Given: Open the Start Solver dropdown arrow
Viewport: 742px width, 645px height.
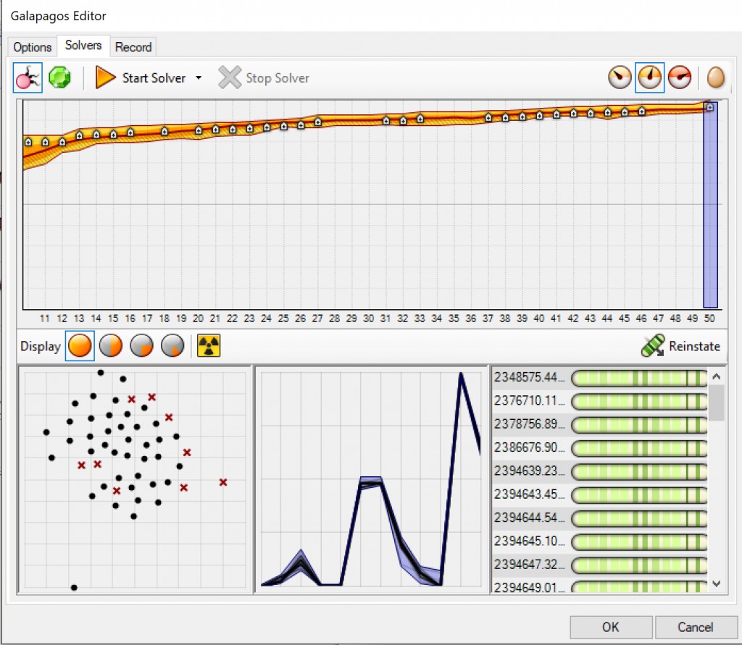Looking at the screenshot, I should pos(199,78).
